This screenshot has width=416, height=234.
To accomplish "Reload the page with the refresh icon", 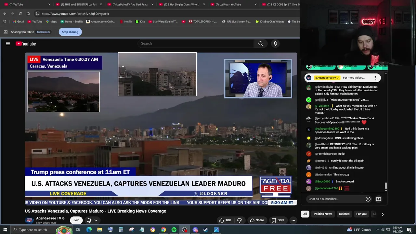I will (20, 14).
